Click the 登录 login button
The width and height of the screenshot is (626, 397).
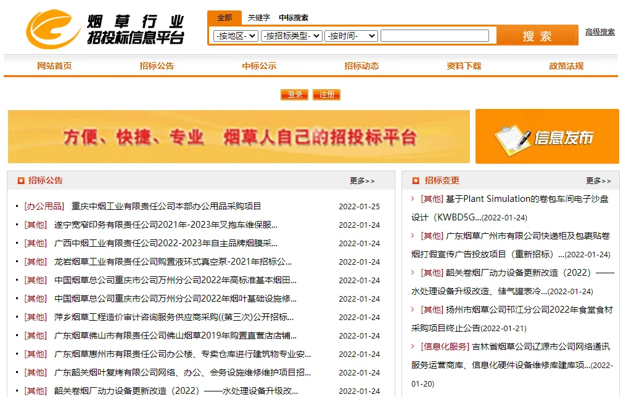tap(295, 95)
